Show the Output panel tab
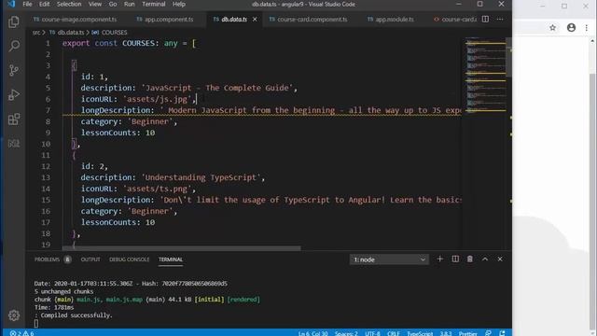This screenshot has width=597, height=336. click(x=90, y=259)
